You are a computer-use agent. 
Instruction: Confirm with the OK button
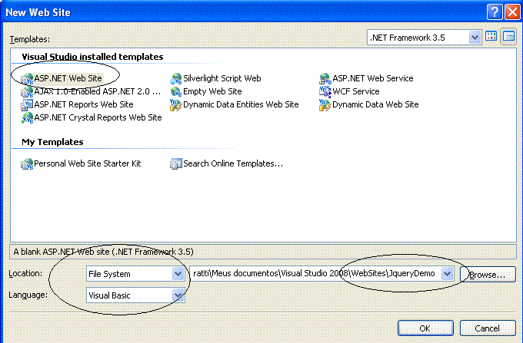pos(425,328)
